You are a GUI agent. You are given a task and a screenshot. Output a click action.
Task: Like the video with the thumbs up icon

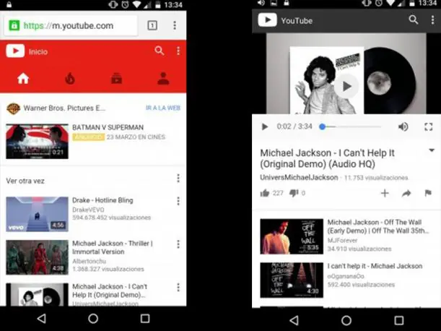265,193
